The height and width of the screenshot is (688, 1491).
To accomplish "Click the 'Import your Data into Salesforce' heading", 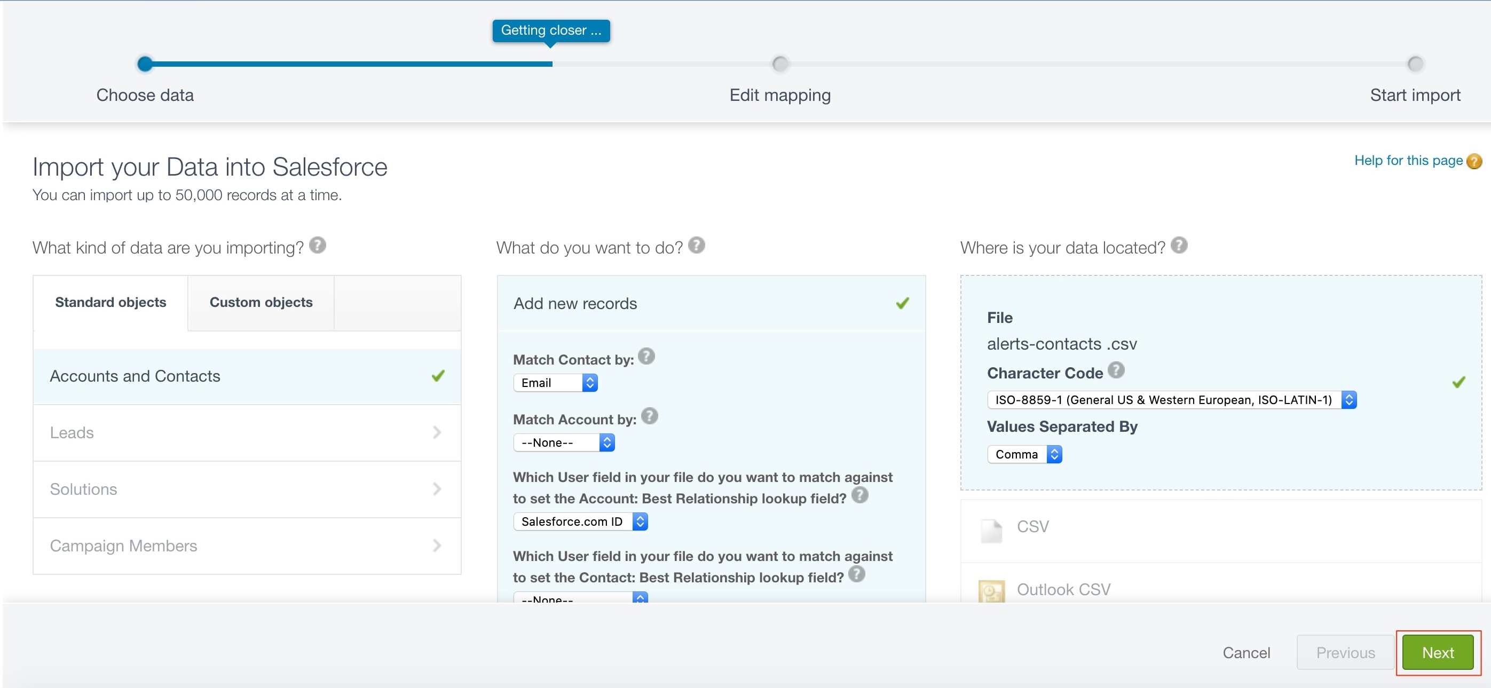I will [209, 167].
